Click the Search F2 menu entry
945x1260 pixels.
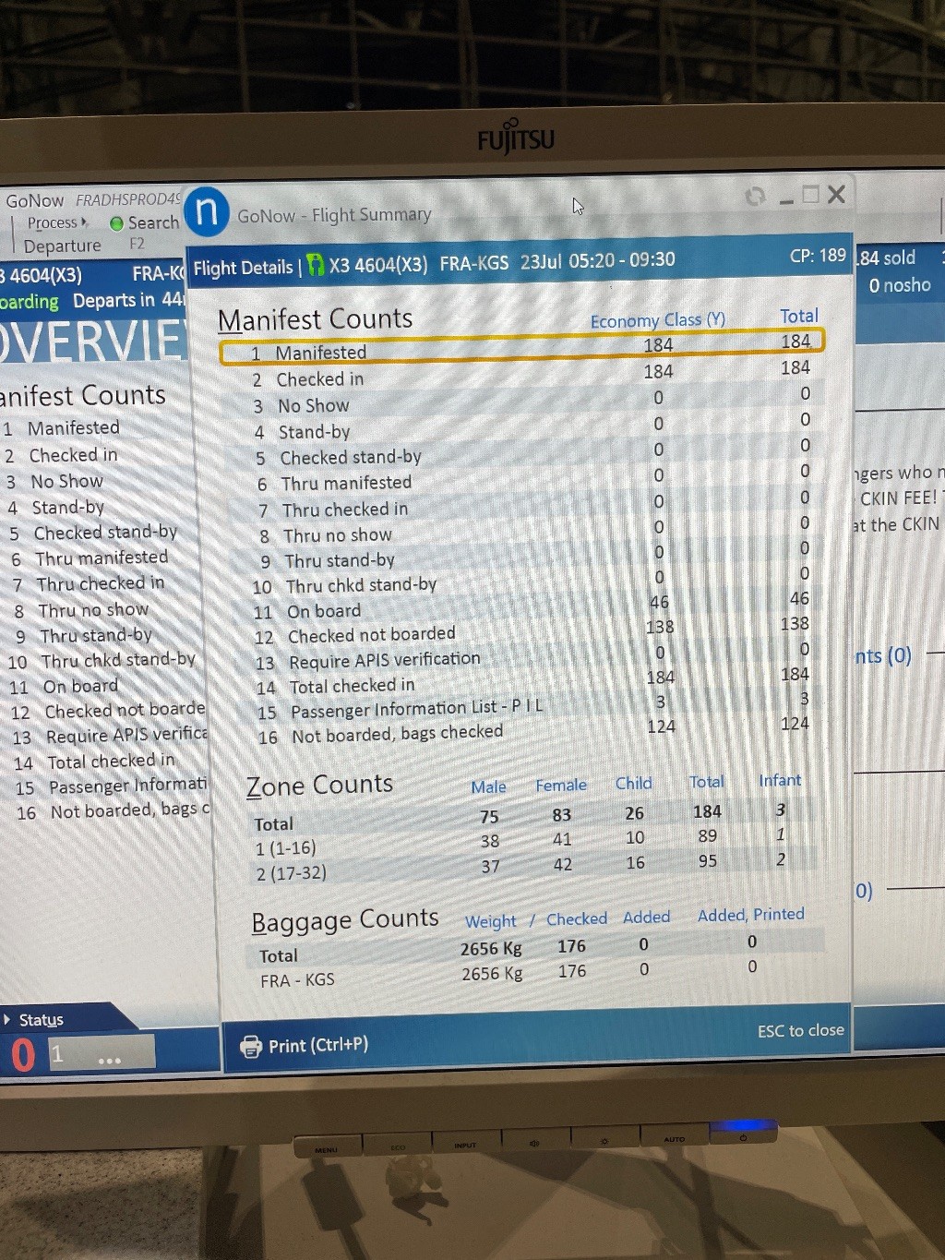152,223
